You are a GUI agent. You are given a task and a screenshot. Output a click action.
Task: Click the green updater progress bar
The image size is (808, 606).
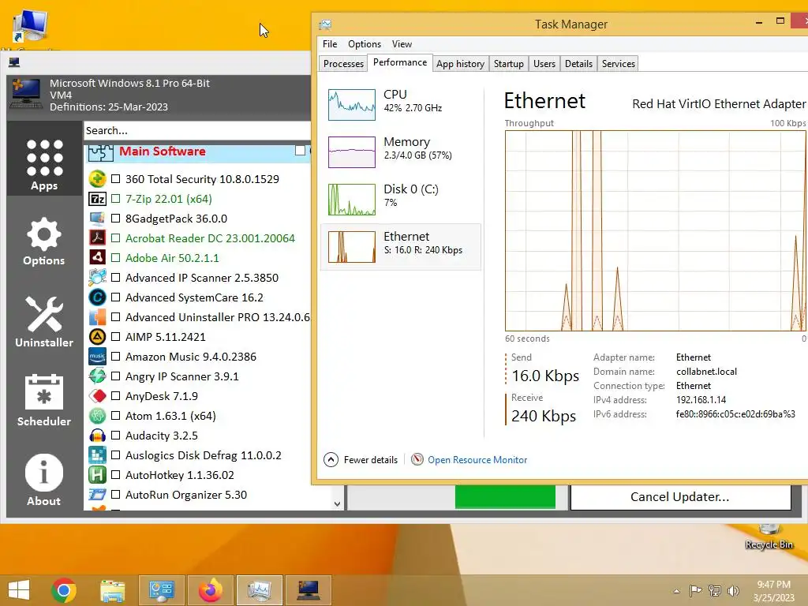[505, 497]
